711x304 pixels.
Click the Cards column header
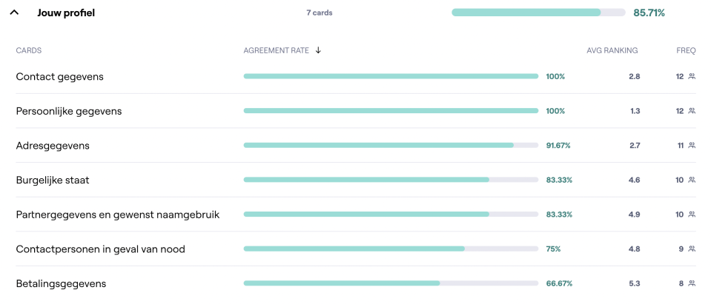(x=29, y=50)
